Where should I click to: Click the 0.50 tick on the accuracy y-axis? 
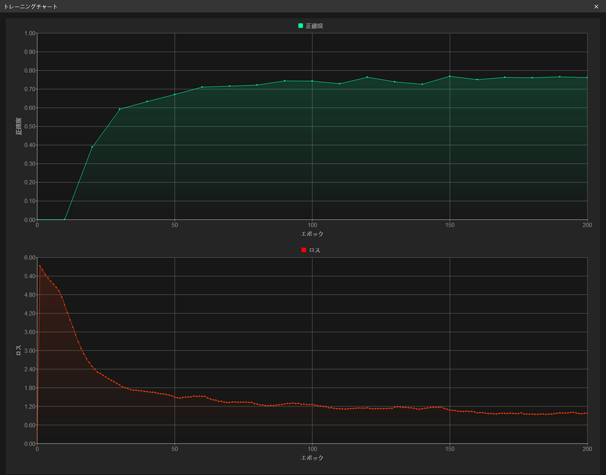[30, 126]
